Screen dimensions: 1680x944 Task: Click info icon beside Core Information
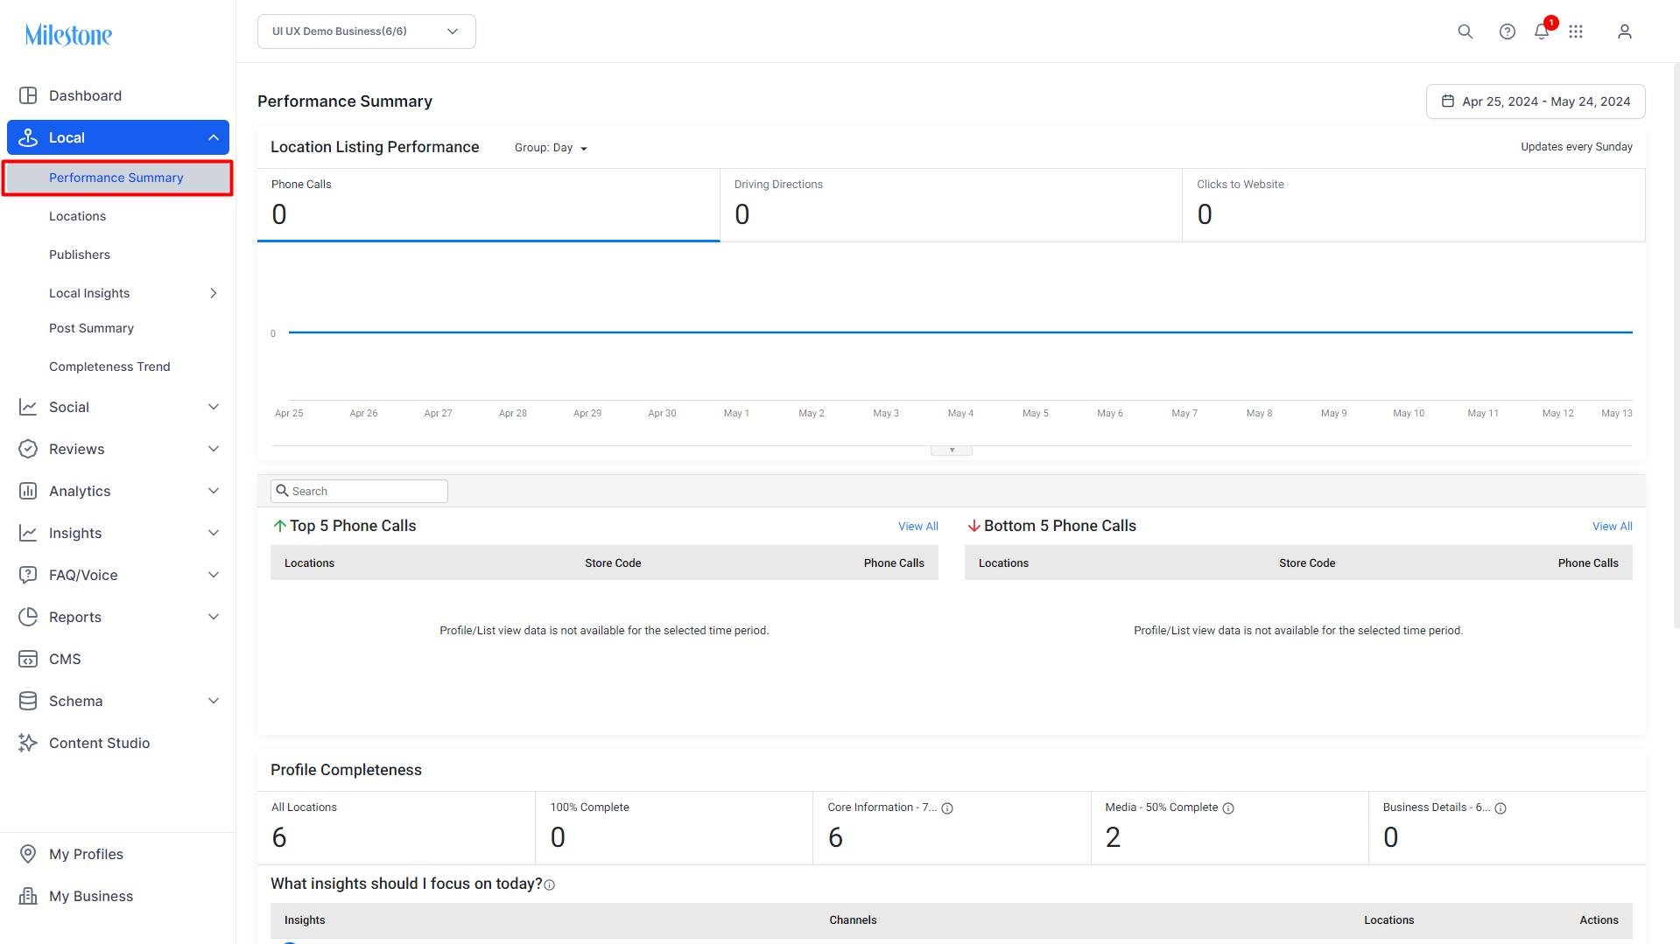[x=947, y=808]
